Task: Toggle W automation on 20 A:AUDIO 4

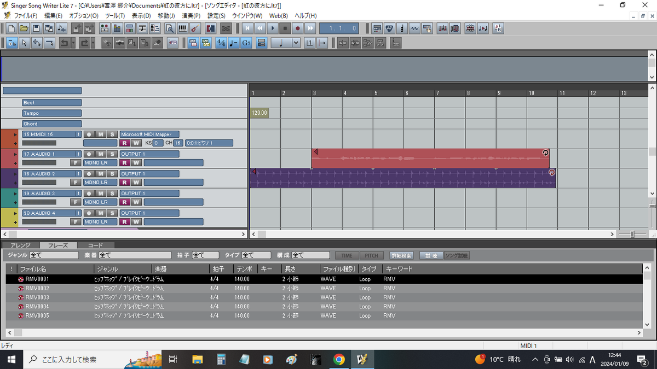Action: pos(136,221)
